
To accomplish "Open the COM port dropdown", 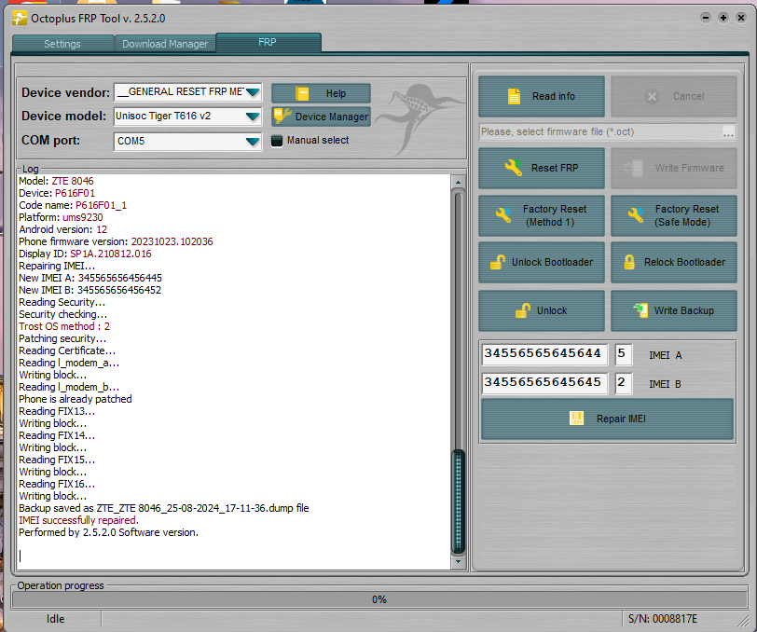I will pos(253,142).
